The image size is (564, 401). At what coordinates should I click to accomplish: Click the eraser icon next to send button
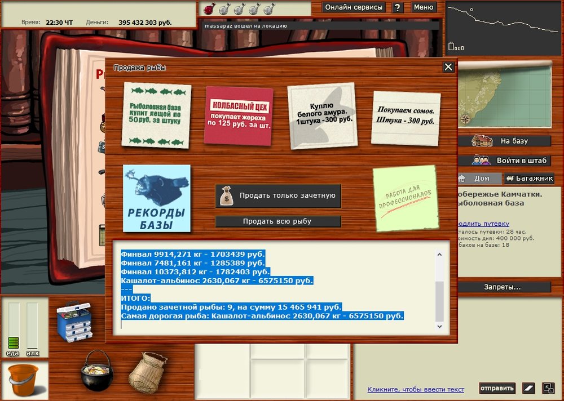pyautogui.click(x=528, y=388)
